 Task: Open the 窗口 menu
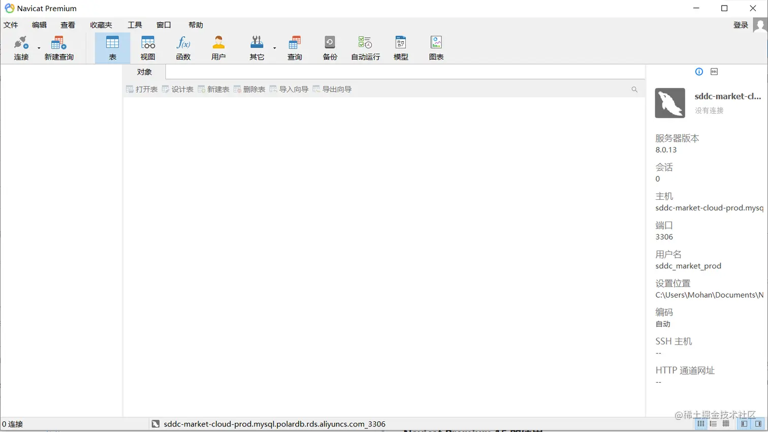[x=164, y=25]
